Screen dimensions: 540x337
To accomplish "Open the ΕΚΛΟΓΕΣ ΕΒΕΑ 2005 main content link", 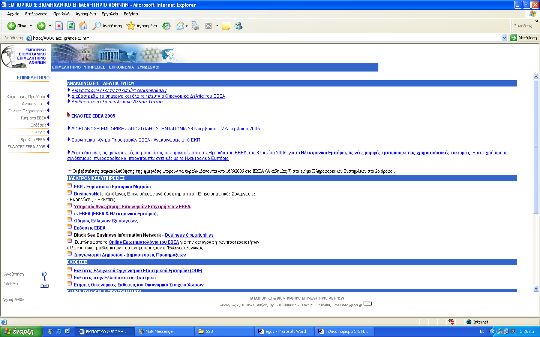I will (x=93, y=116).
